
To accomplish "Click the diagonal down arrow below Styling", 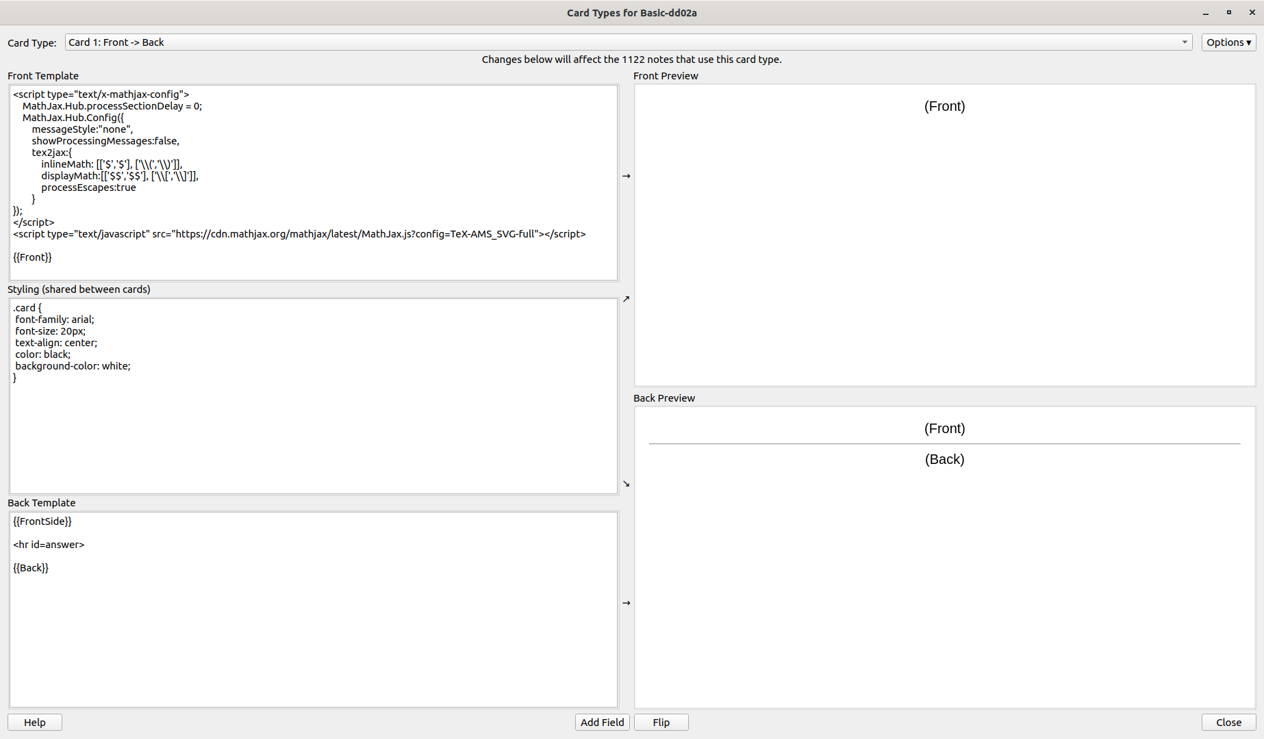I will pyautogui.click(x=626, y=483).
